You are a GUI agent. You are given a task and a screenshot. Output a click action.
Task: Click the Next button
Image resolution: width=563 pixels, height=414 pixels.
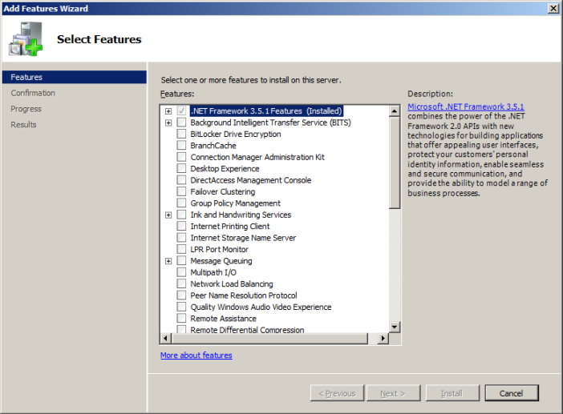[393, 393]
